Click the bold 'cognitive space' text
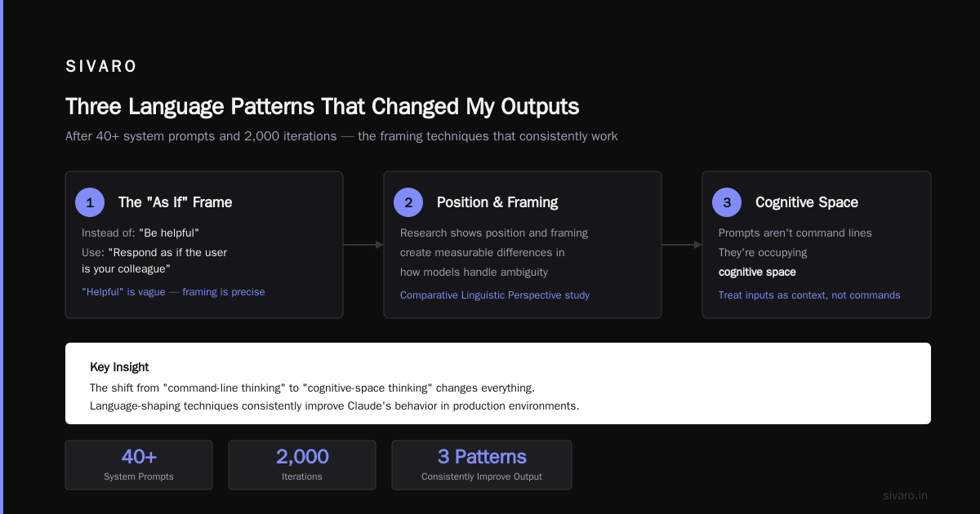The height and width of the screenshot is (514, 980). click(757, 272)
